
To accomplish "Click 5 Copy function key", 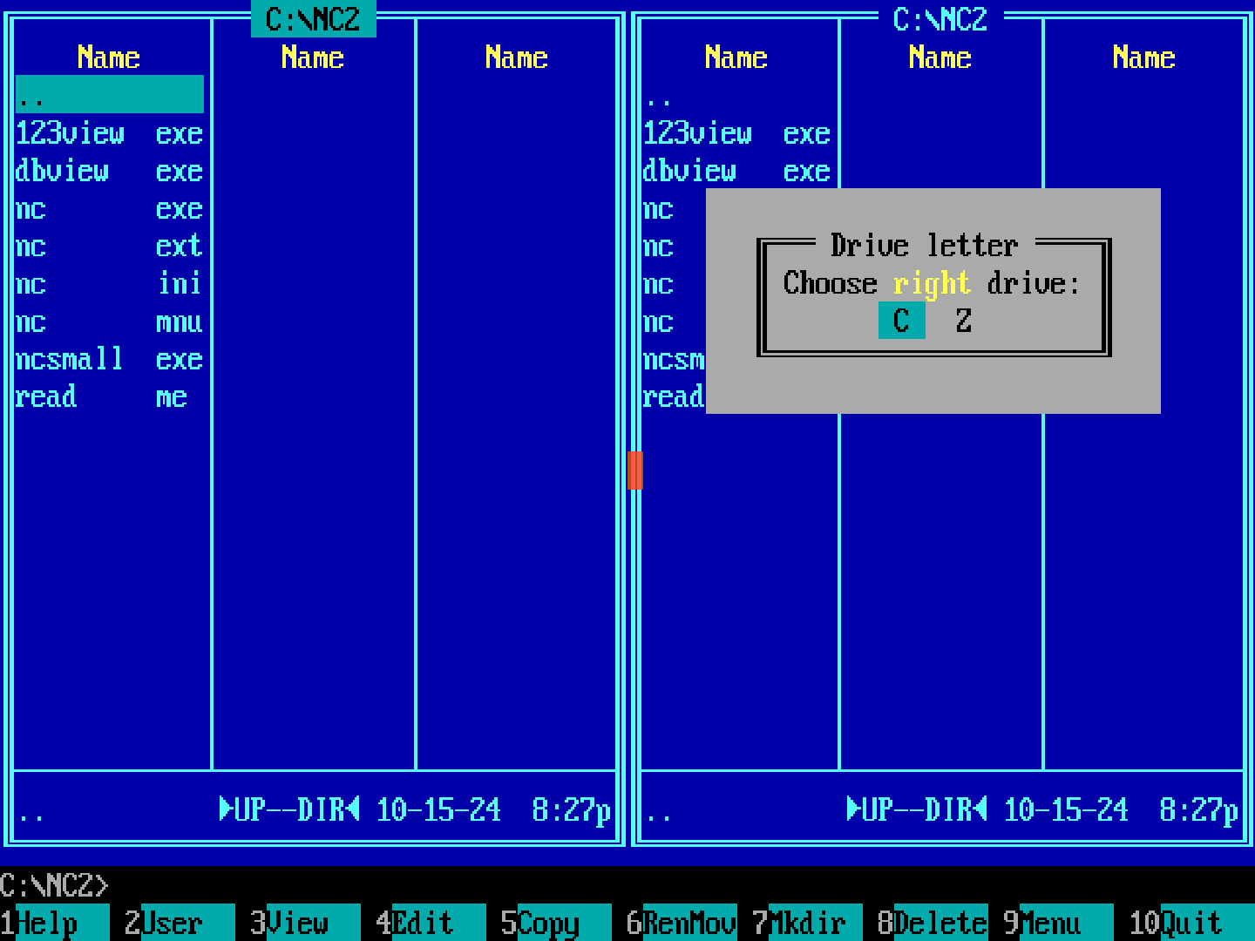I will (556, 923).
